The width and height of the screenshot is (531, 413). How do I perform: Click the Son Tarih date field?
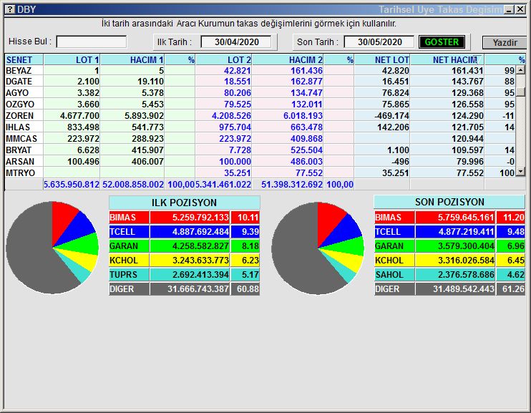coord(379,42)
